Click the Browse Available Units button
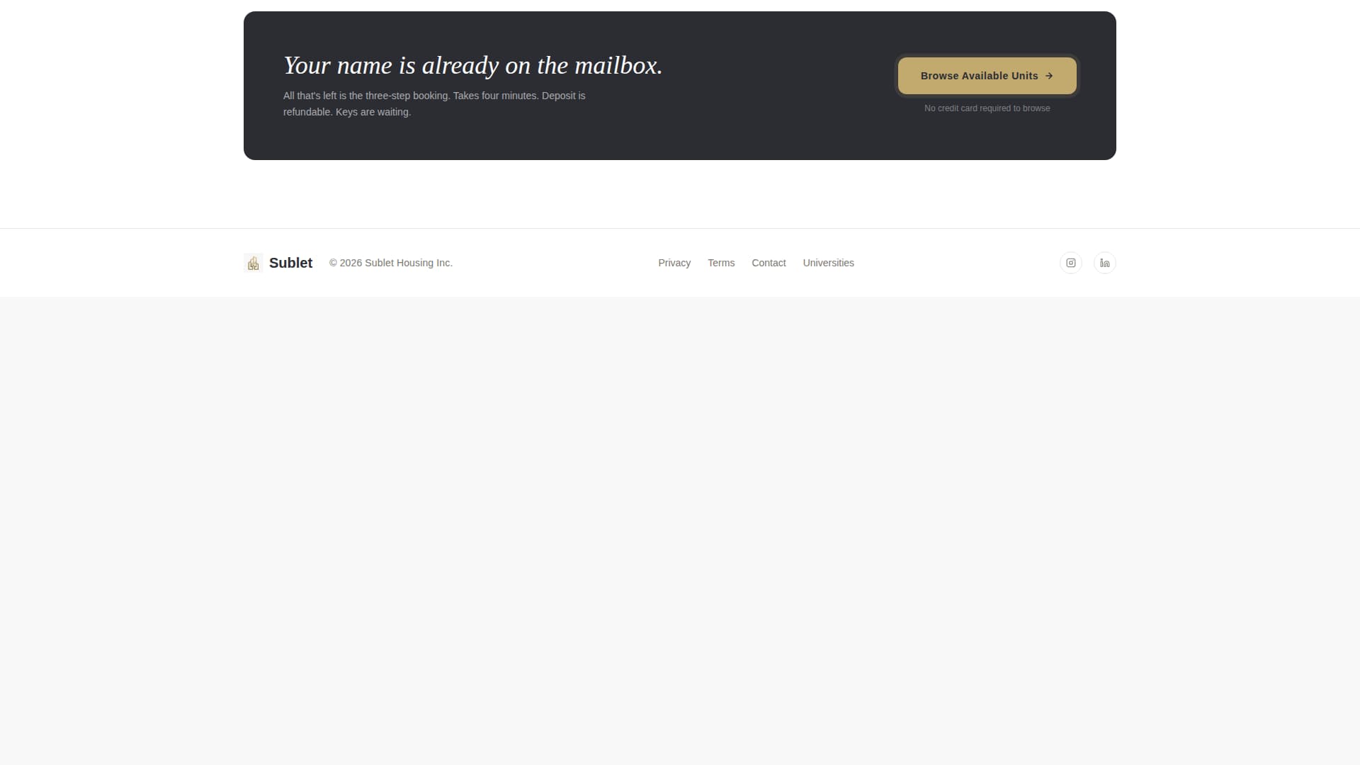The image size is (1360, 765). pos(987,76)
